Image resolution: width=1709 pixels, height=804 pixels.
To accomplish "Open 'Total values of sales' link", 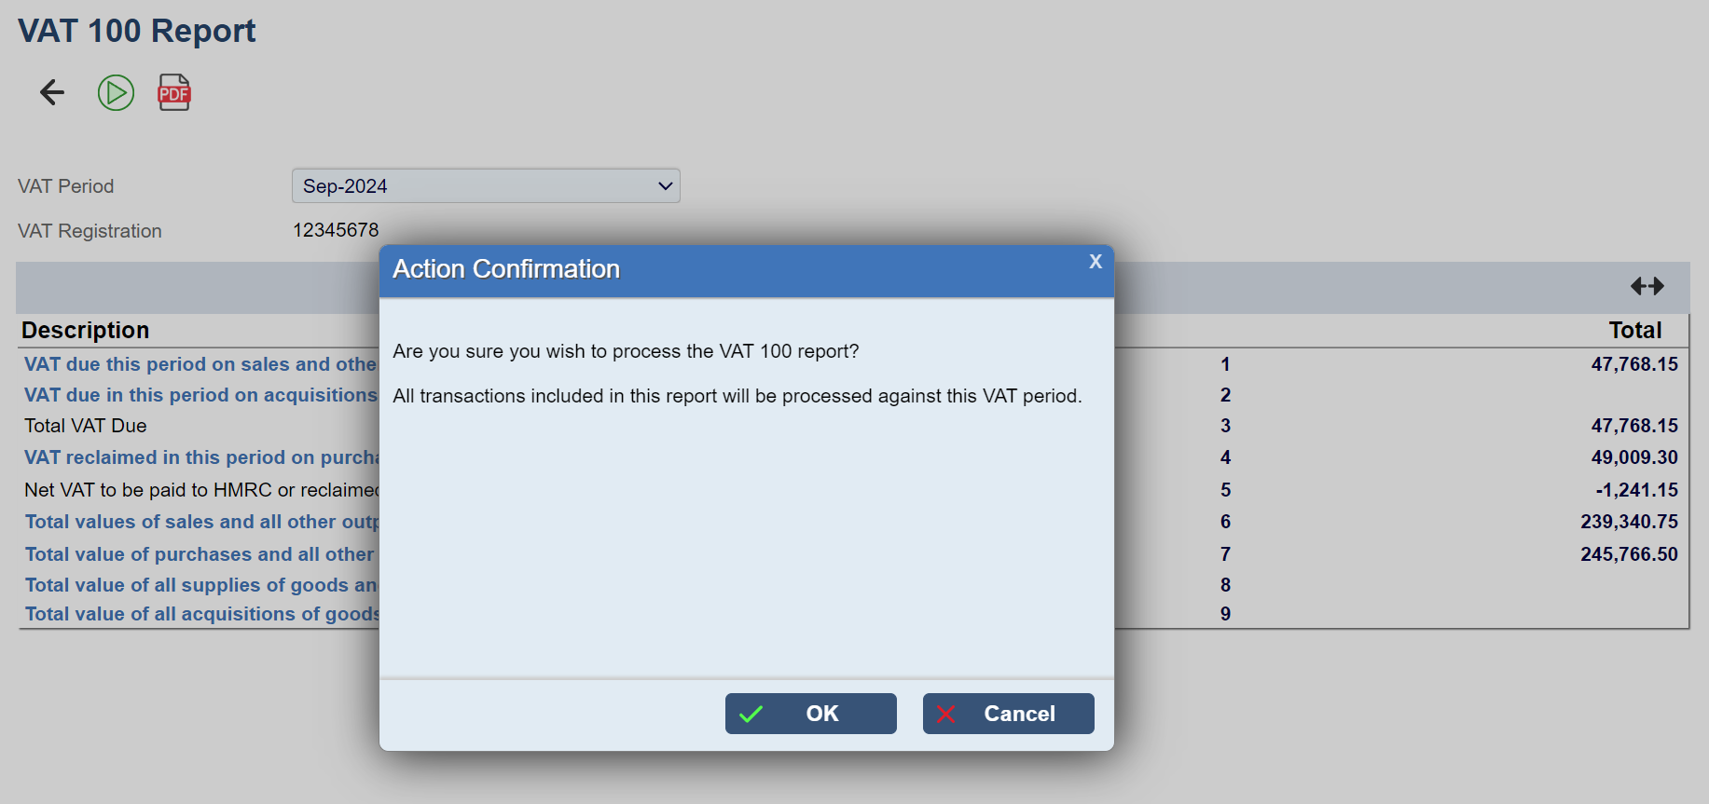I will tap(200, 522).
